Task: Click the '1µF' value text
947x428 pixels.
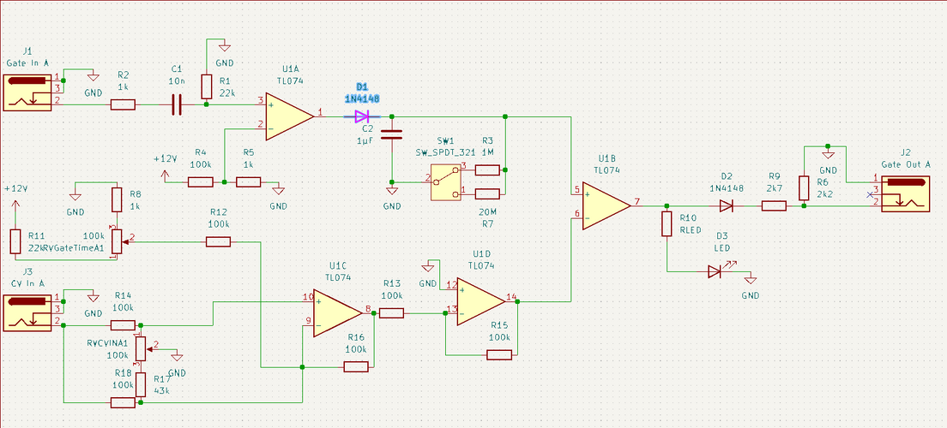Action: pos(365,140)
